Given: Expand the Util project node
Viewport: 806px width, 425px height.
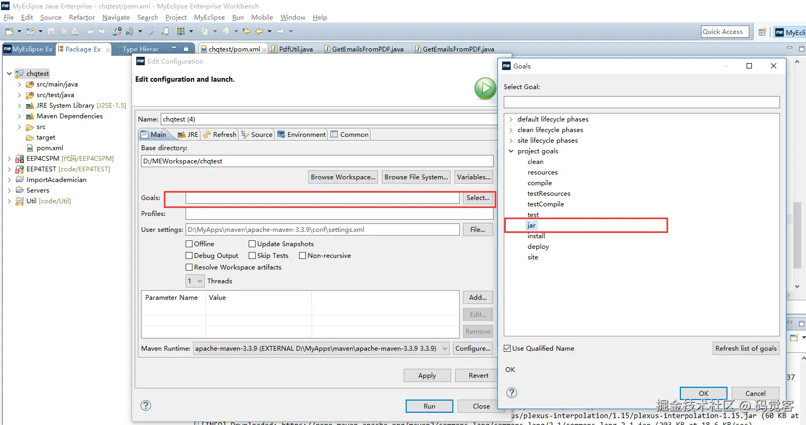Looking at the screenshot, I should pyautogui.click(x=10, y=201).
